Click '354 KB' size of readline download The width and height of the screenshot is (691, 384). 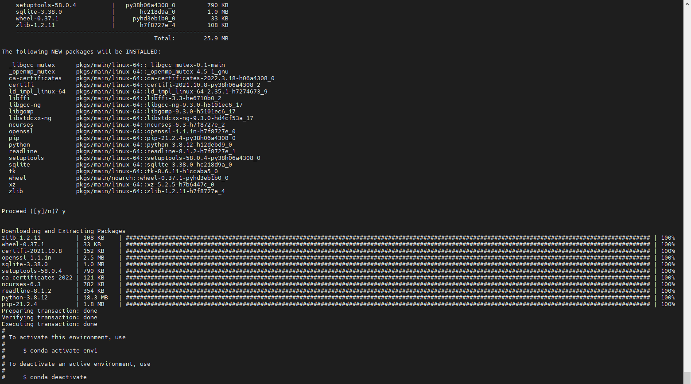pos(94,291)
